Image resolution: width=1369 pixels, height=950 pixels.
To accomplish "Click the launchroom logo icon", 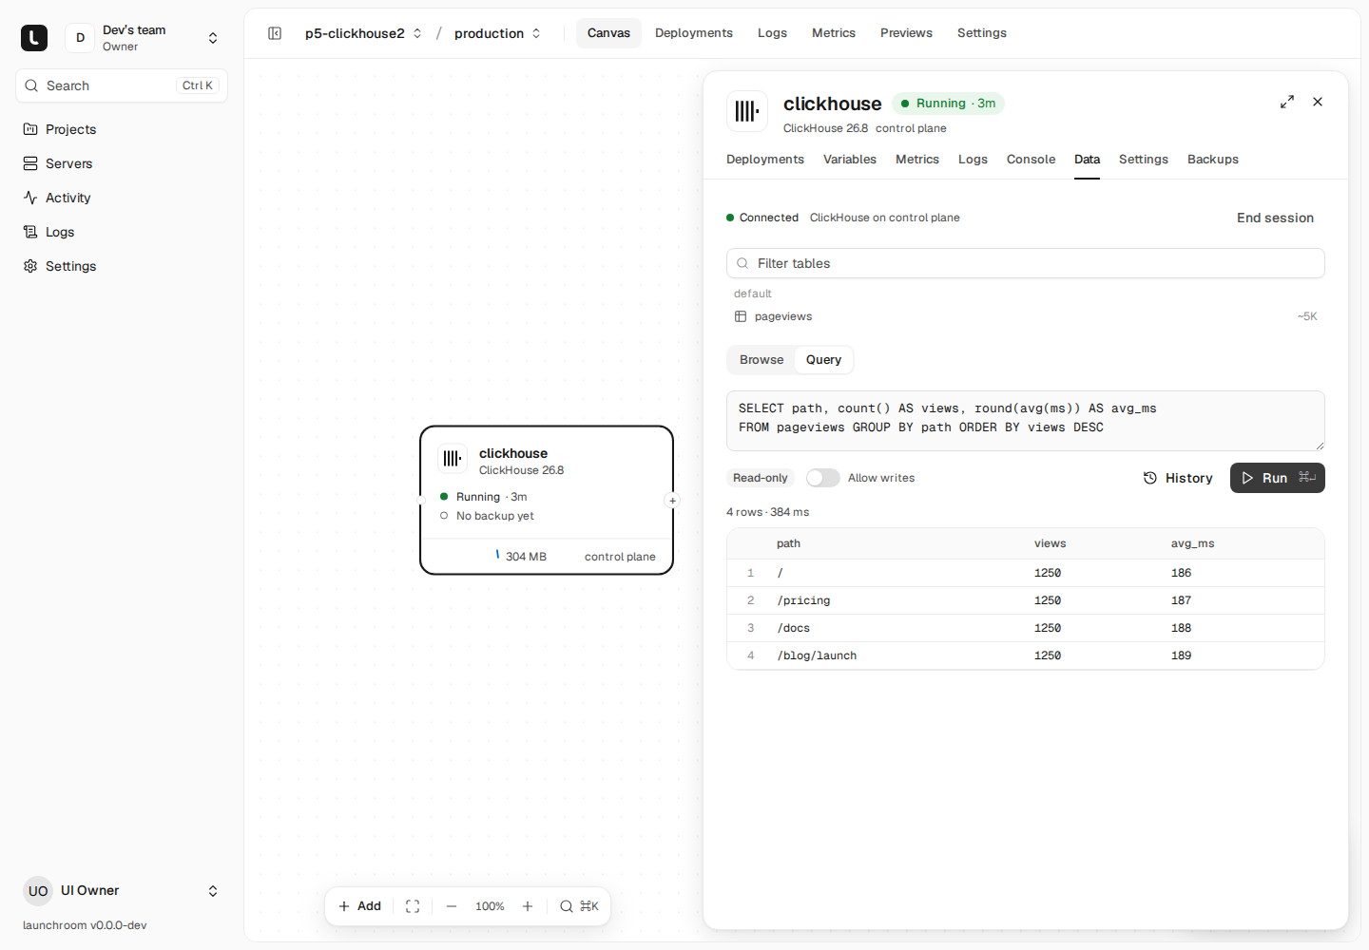I will (34, 38).
